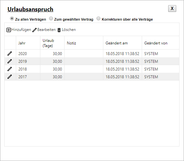Select 'Zum gewählten Vertrag' radio button

51,18
